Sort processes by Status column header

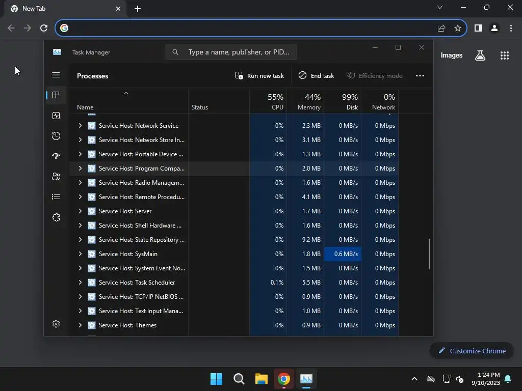219,102
